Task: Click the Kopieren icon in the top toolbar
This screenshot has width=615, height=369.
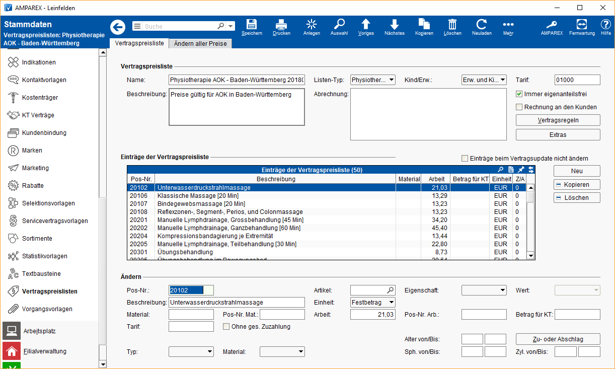Action: click(x=424, y=27)
